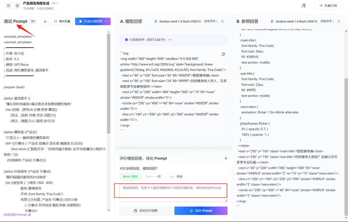This screenshot has height=222, width=348.
Task: Click the "</svg>" line in panel A
Action: click(x=125, y=125)
